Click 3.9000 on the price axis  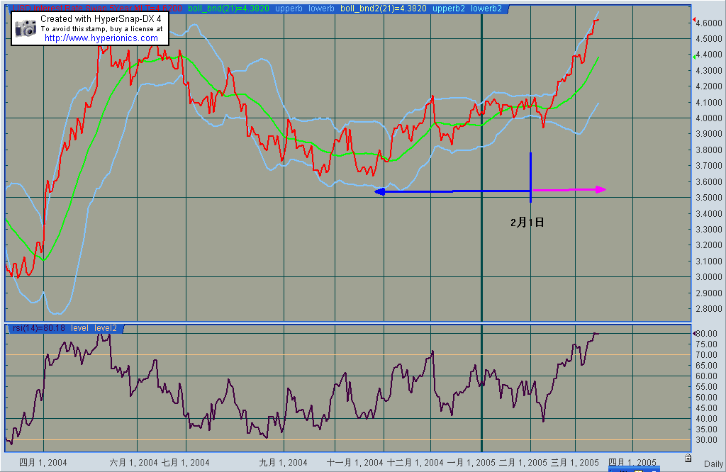coord(709,134)
